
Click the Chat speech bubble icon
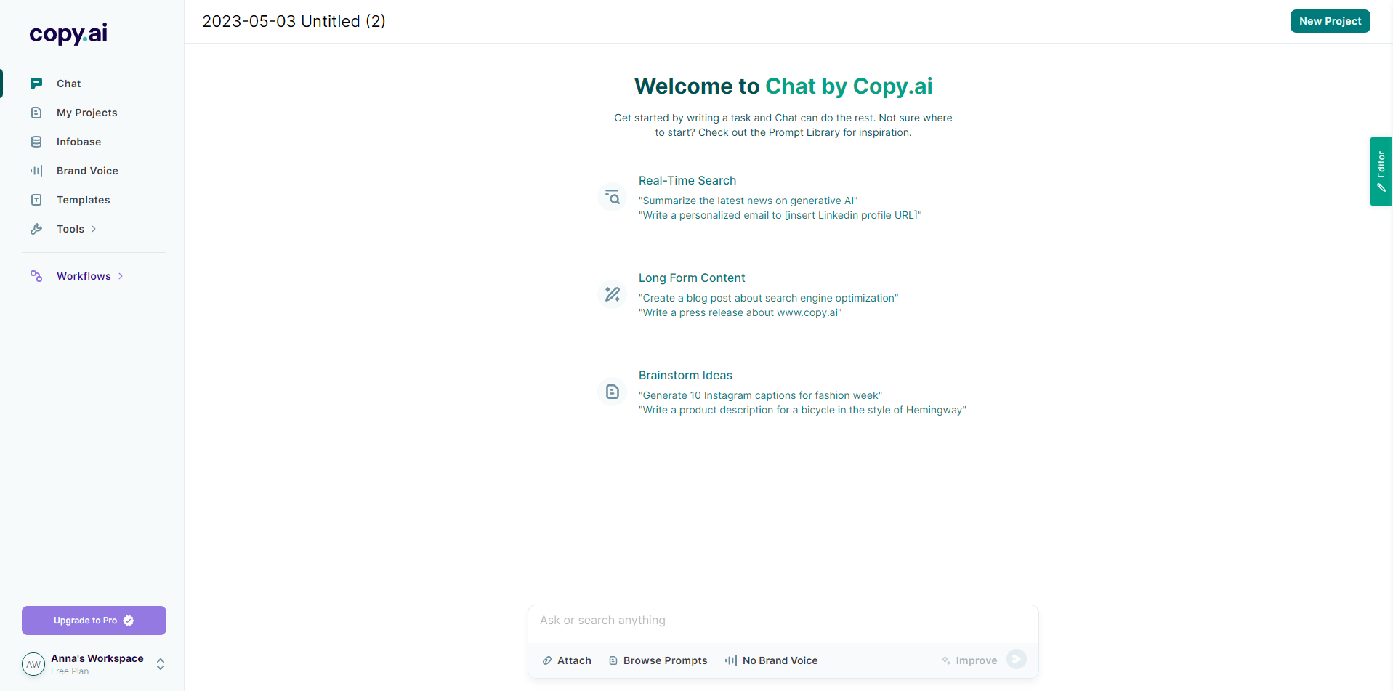pos(36,84)
